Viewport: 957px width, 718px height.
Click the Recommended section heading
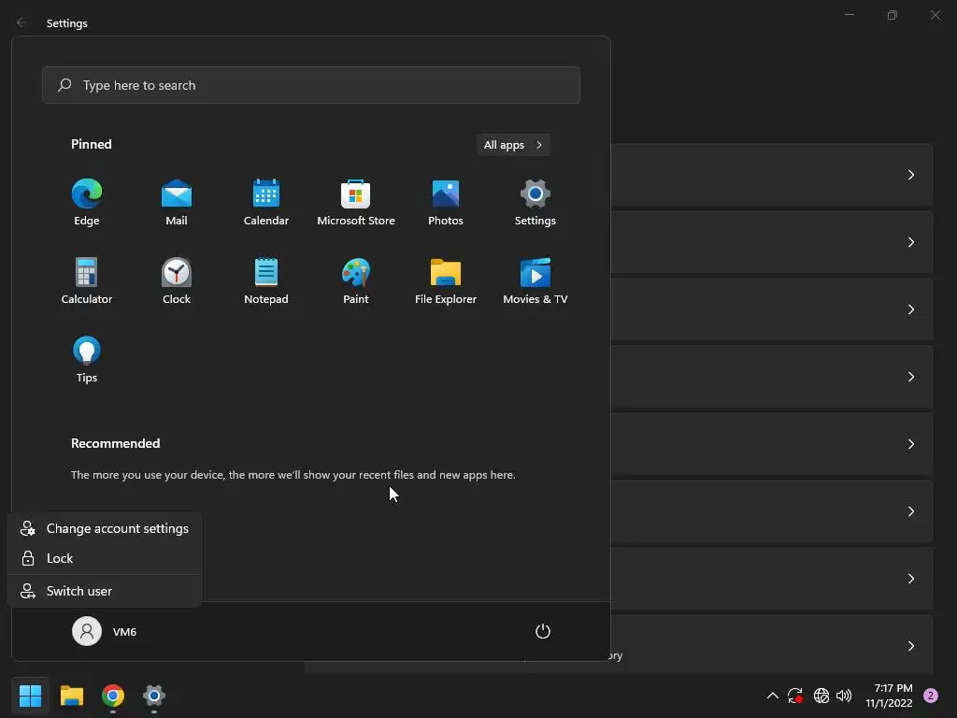click(x=115, y=443)
